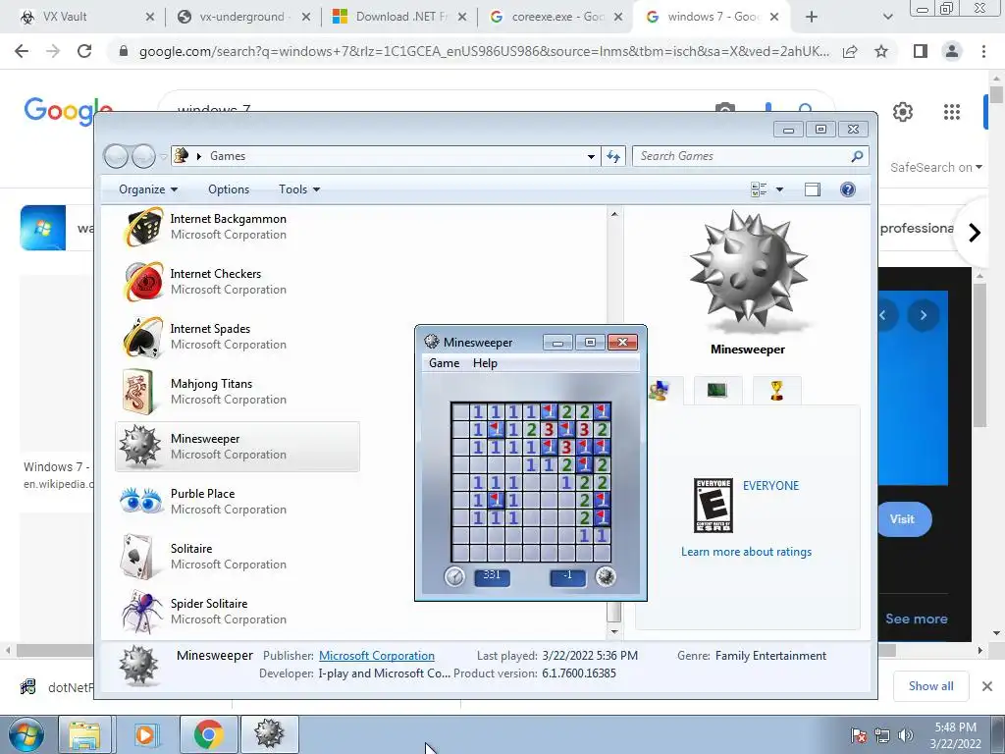Click Show all downloads button
Screen dimensions: 1005x754
930,686
